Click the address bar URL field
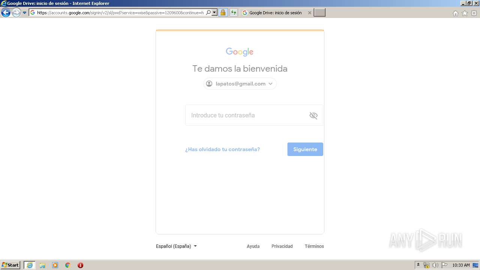 point(120,12)
